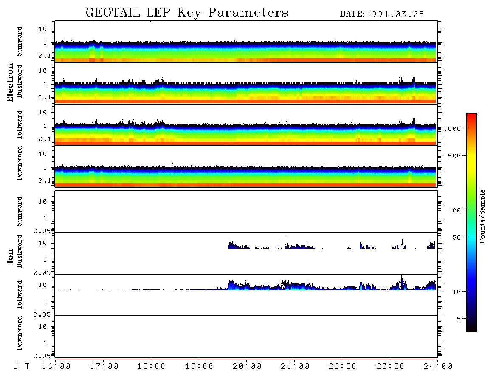Viewport: 485px width, 374px height.
Task: Click the "100" colorbar tick label
Action: [x=455, y=210]
